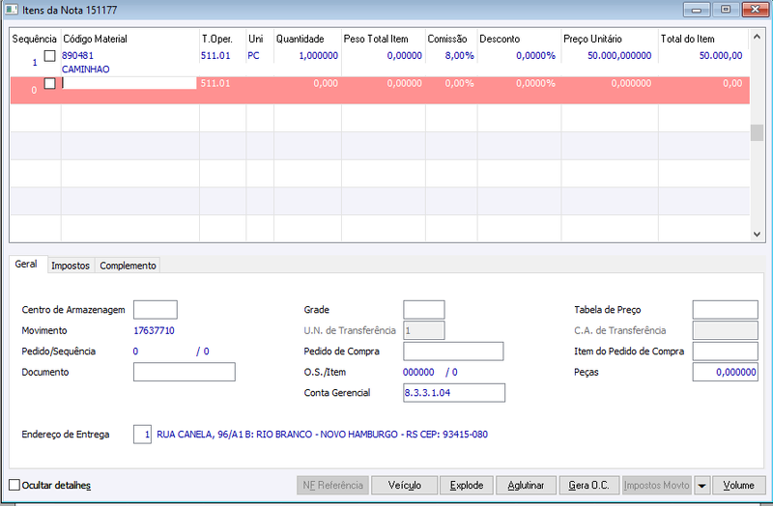Close the Itens da Nota window
The image size is (773, 506).
tap(756, 10)
